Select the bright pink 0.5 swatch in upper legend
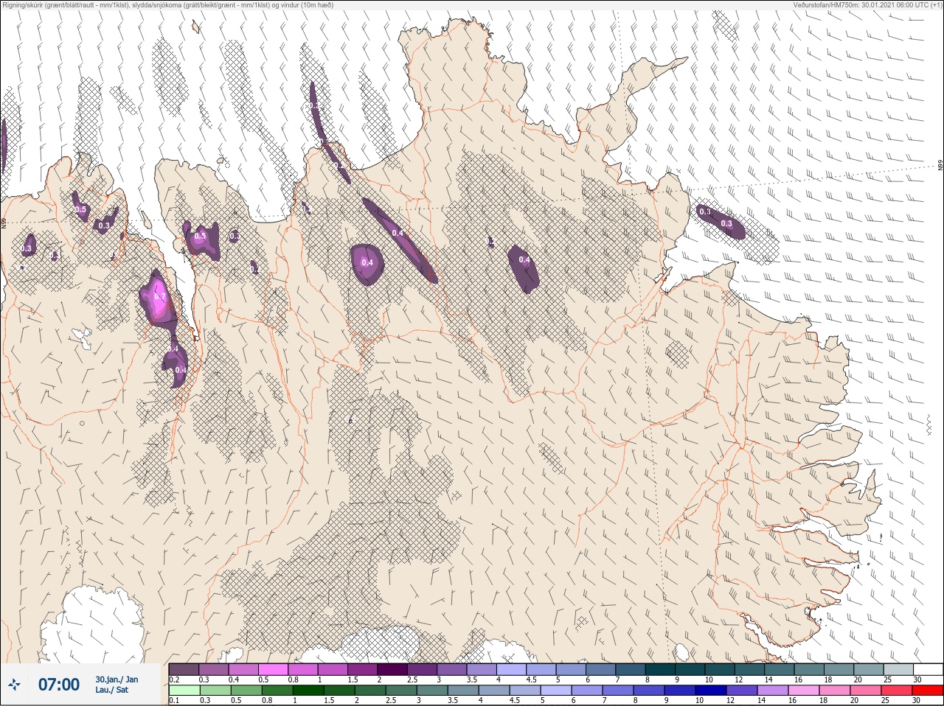 pyautogui.click(x=274, y=669)
